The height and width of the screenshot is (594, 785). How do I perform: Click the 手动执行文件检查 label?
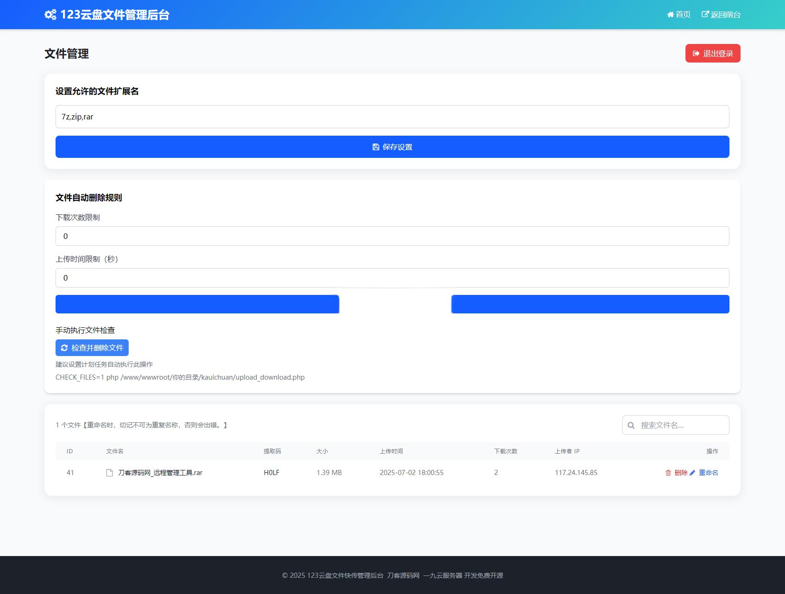[85, 330]
